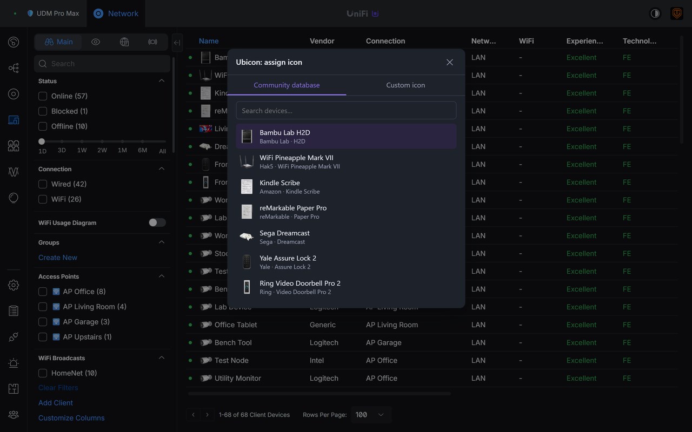Click the magnifier icon in the filter search
The image size is (692, 432).
tap(43, 64)
